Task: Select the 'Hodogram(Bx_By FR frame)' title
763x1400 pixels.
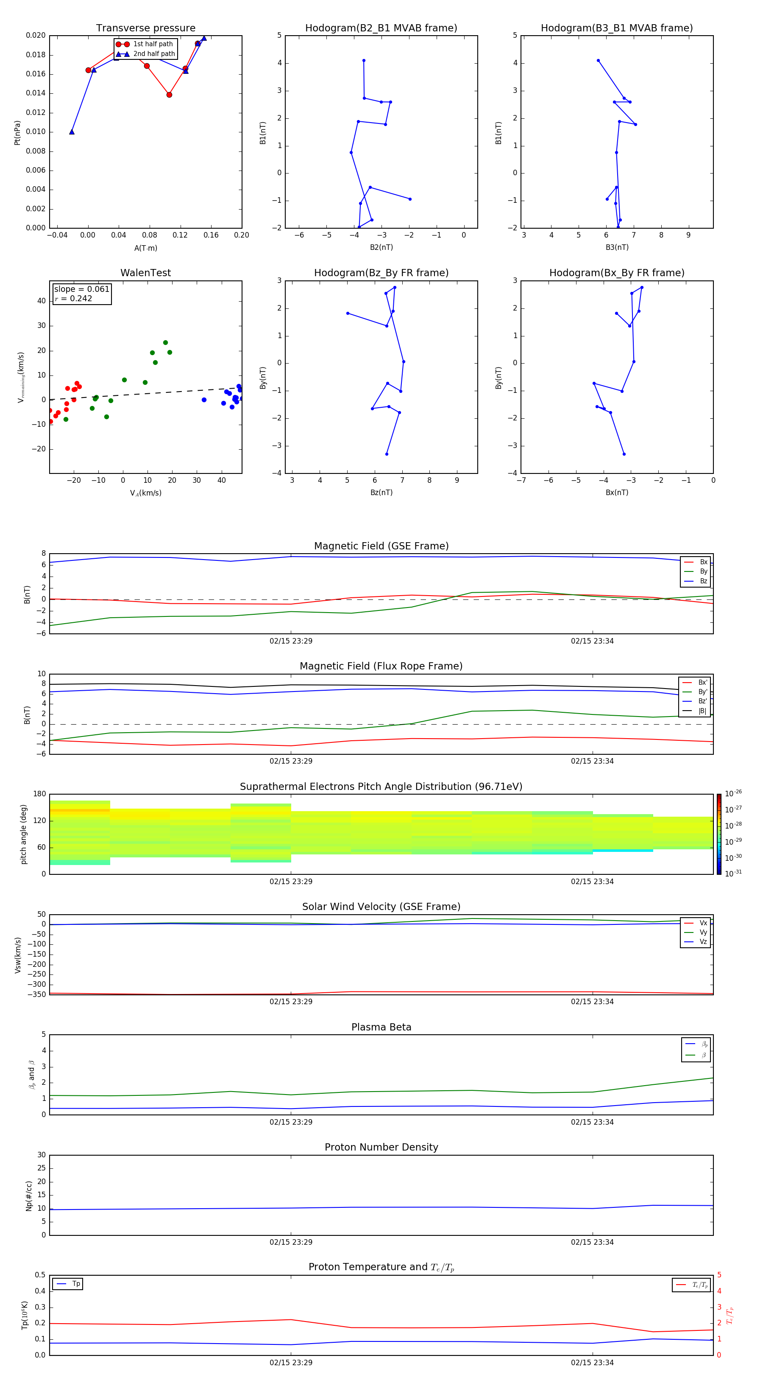Action: point(617,273)
